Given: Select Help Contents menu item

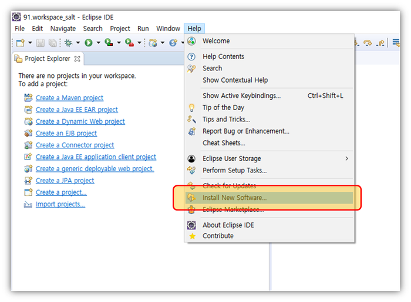Looking at the screenshot, I should point(269,56).
